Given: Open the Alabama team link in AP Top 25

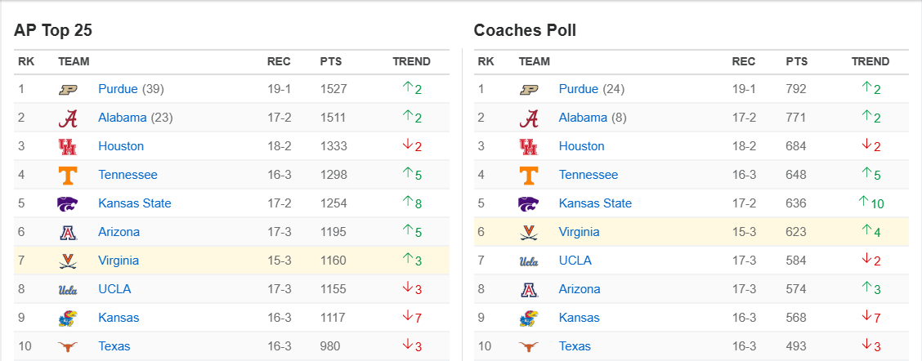Looking at the screenshot, I should tap(122, 118).
